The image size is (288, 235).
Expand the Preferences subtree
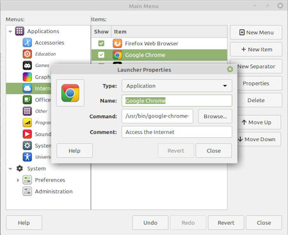click(18, 180)
